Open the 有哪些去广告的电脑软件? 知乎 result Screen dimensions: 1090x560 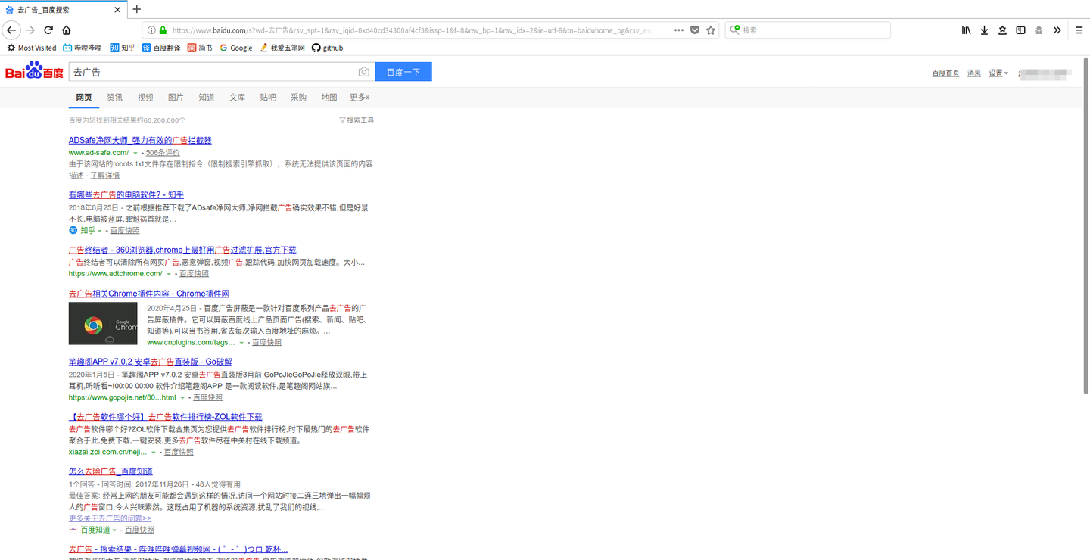[126, 195]
